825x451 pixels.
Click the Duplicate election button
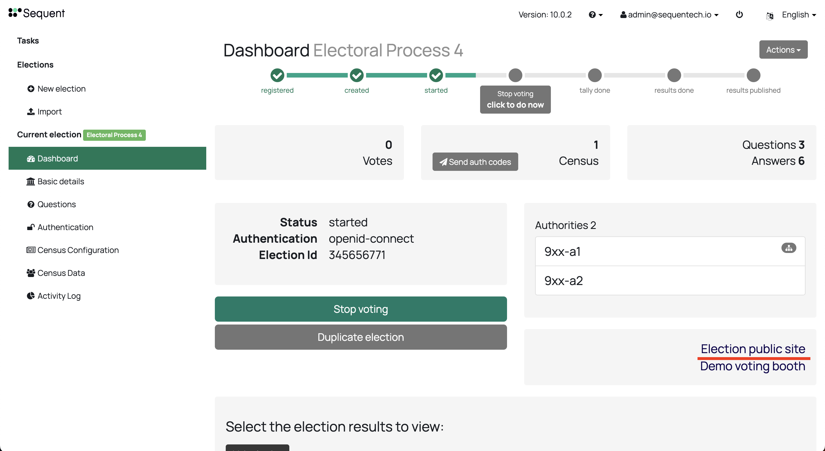coord(361,337)
